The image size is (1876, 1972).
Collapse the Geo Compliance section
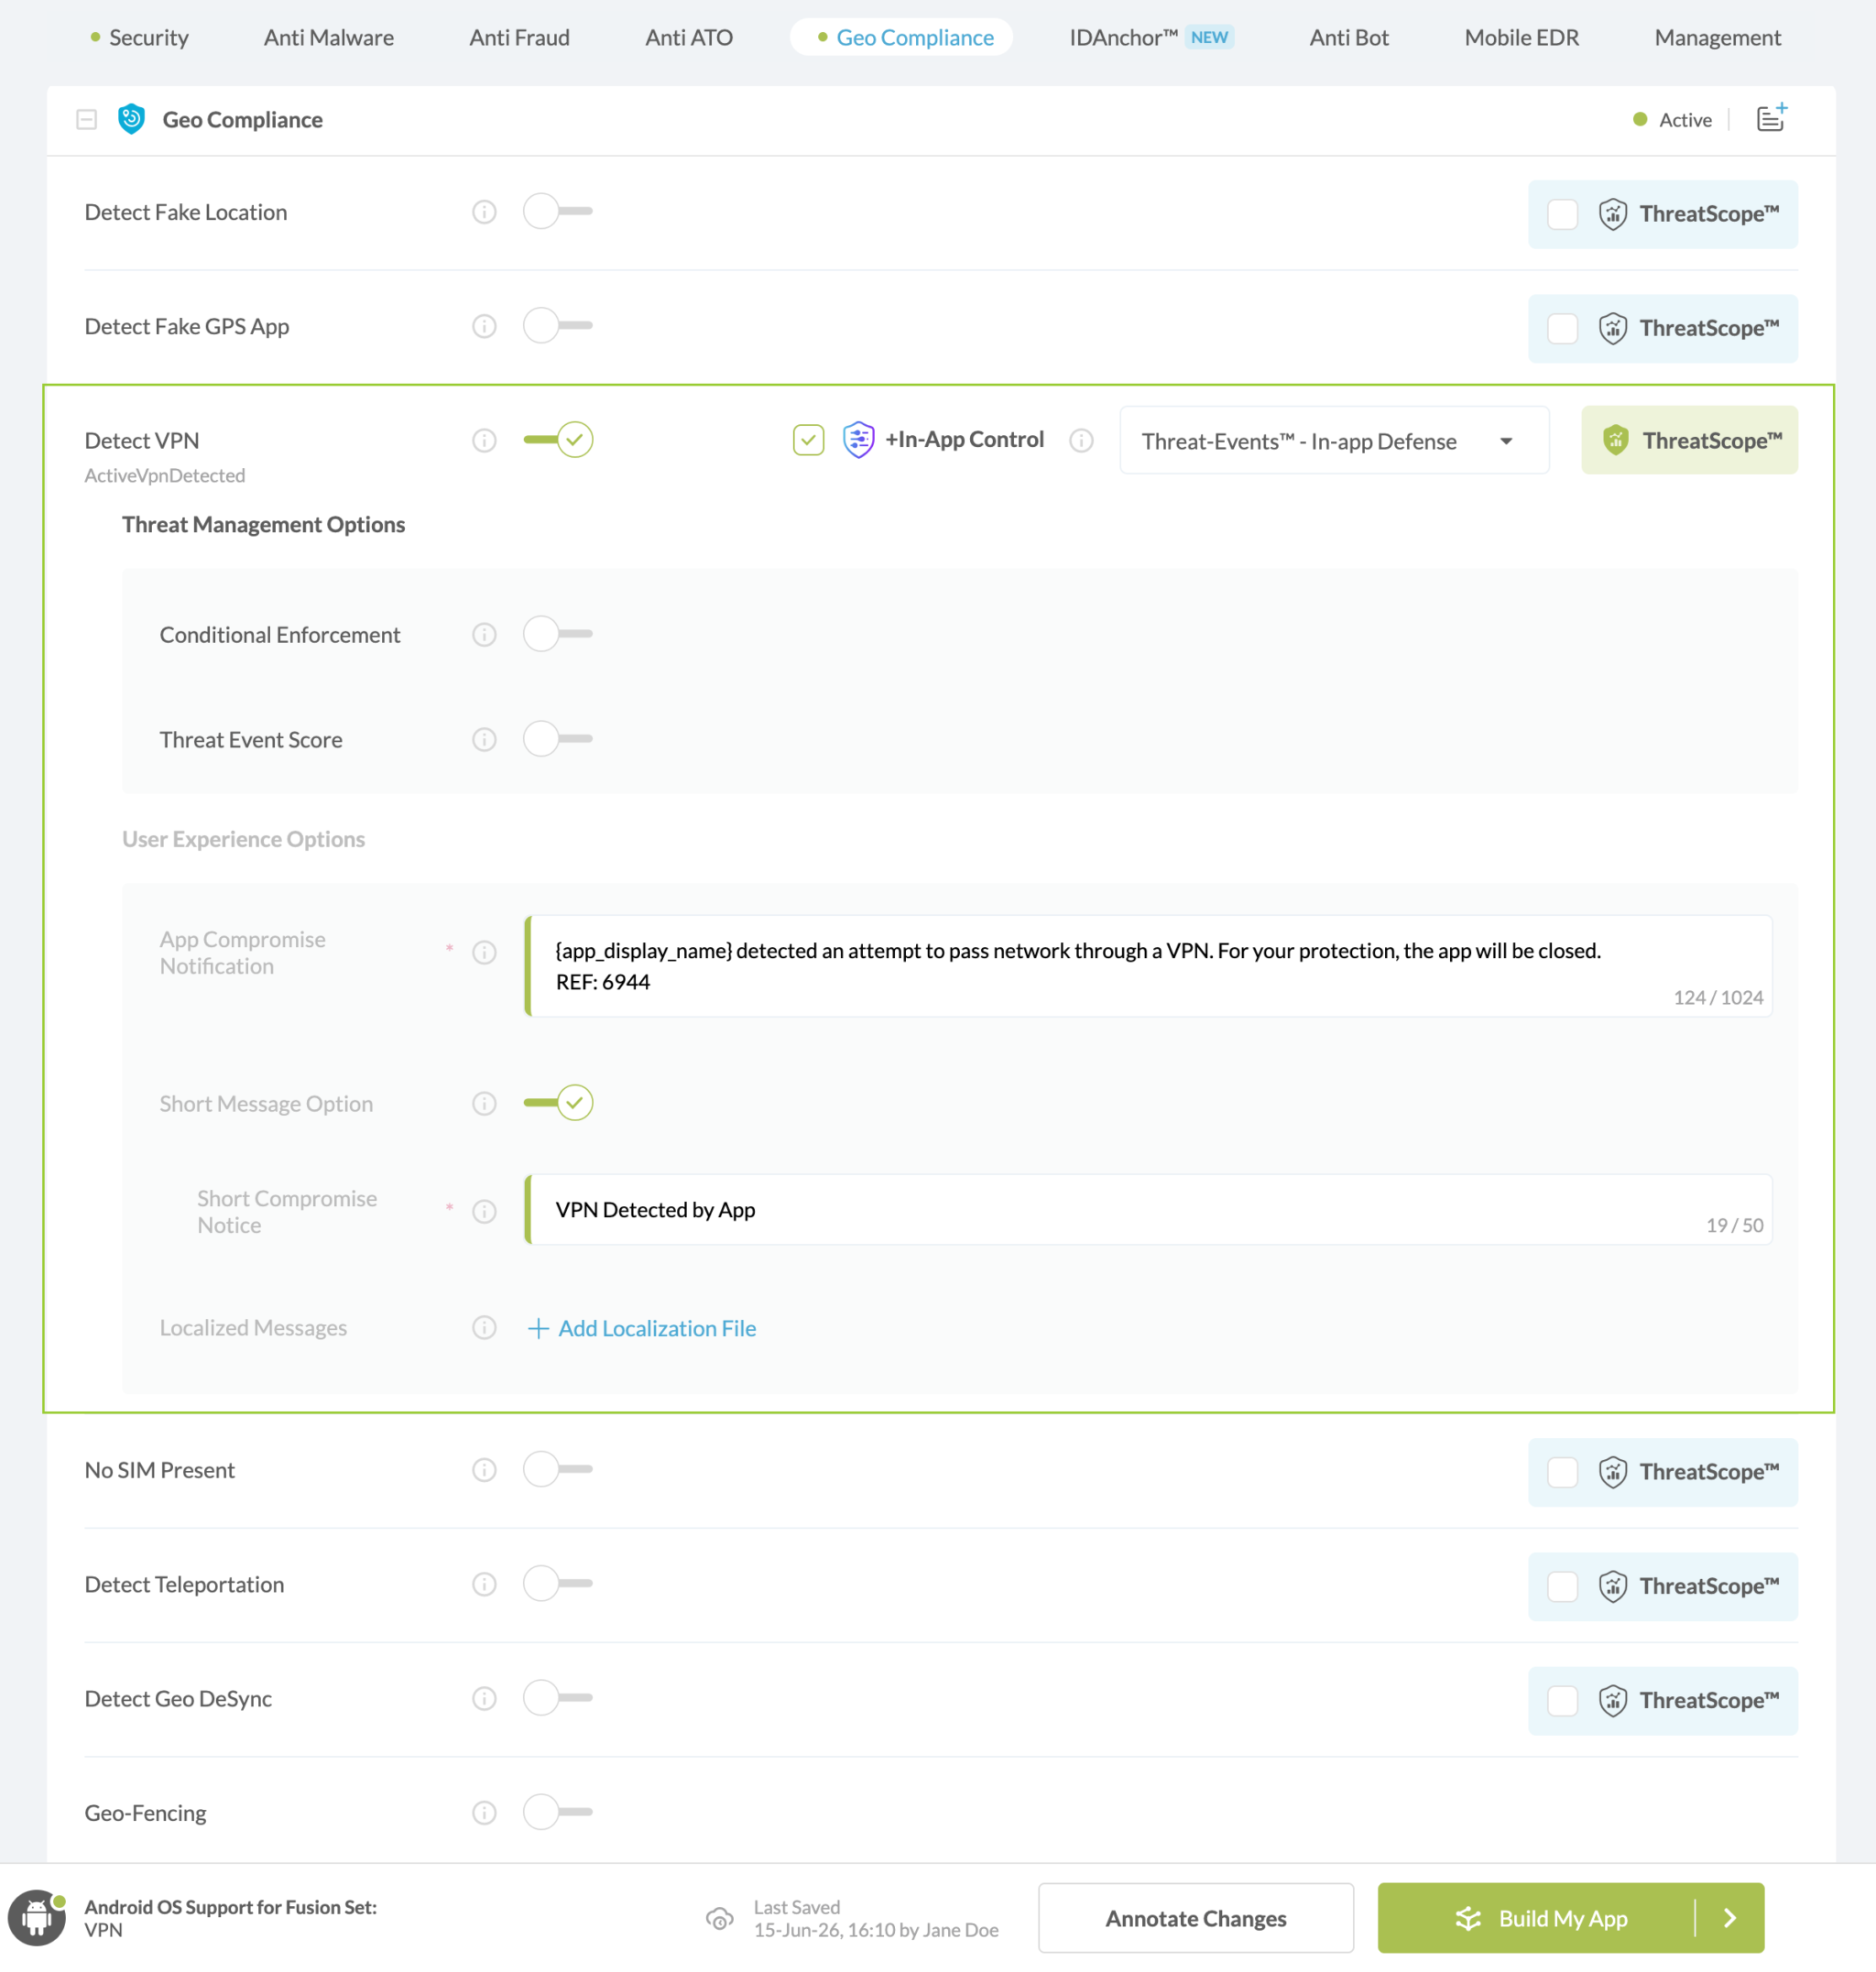[86, 119]
